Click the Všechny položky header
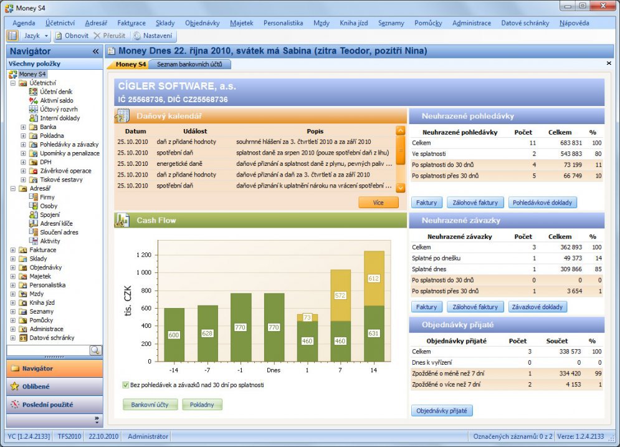This screenshot has height=447, width=620. 55,64
